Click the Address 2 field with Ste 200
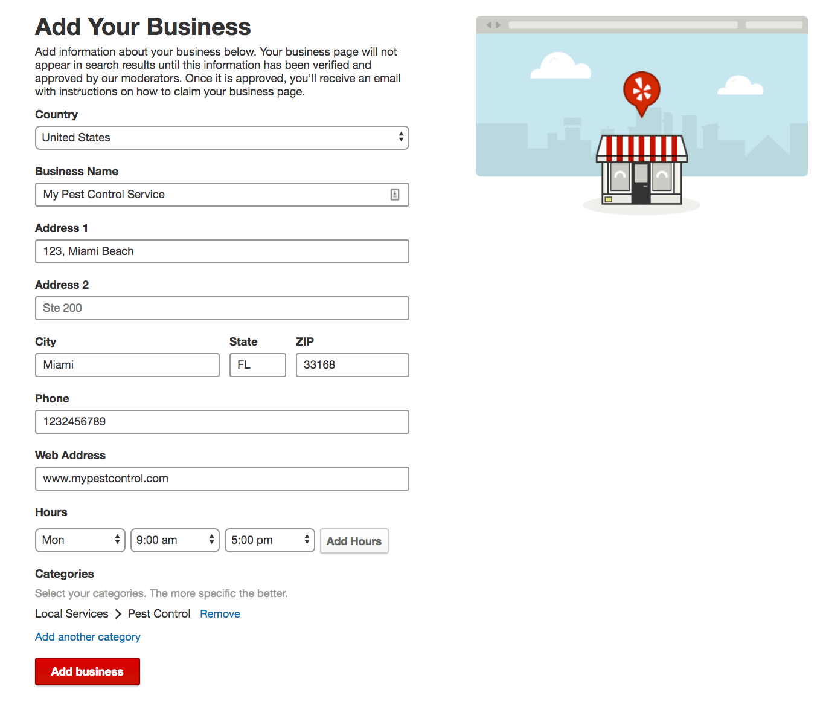The image size is (826, 724). (x=222, y=308)
